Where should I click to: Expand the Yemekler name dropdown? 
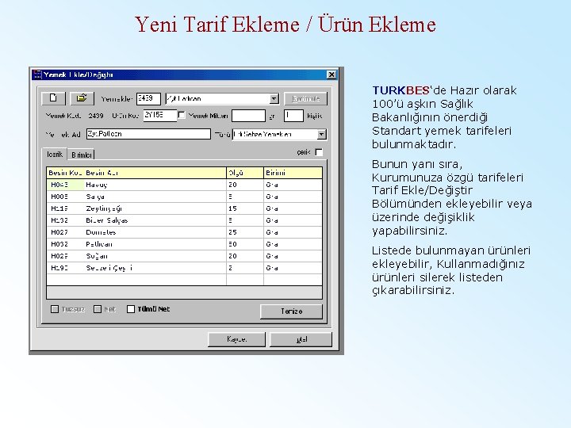tap(274, 98)
